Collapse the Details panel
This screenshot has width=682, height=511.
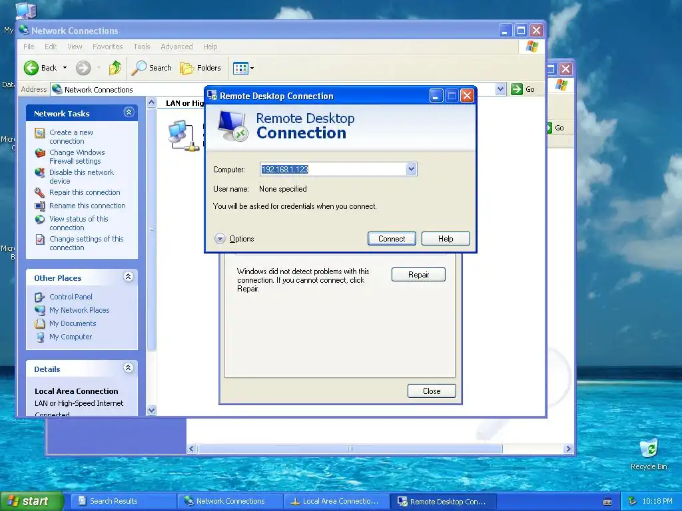(129, 368)
